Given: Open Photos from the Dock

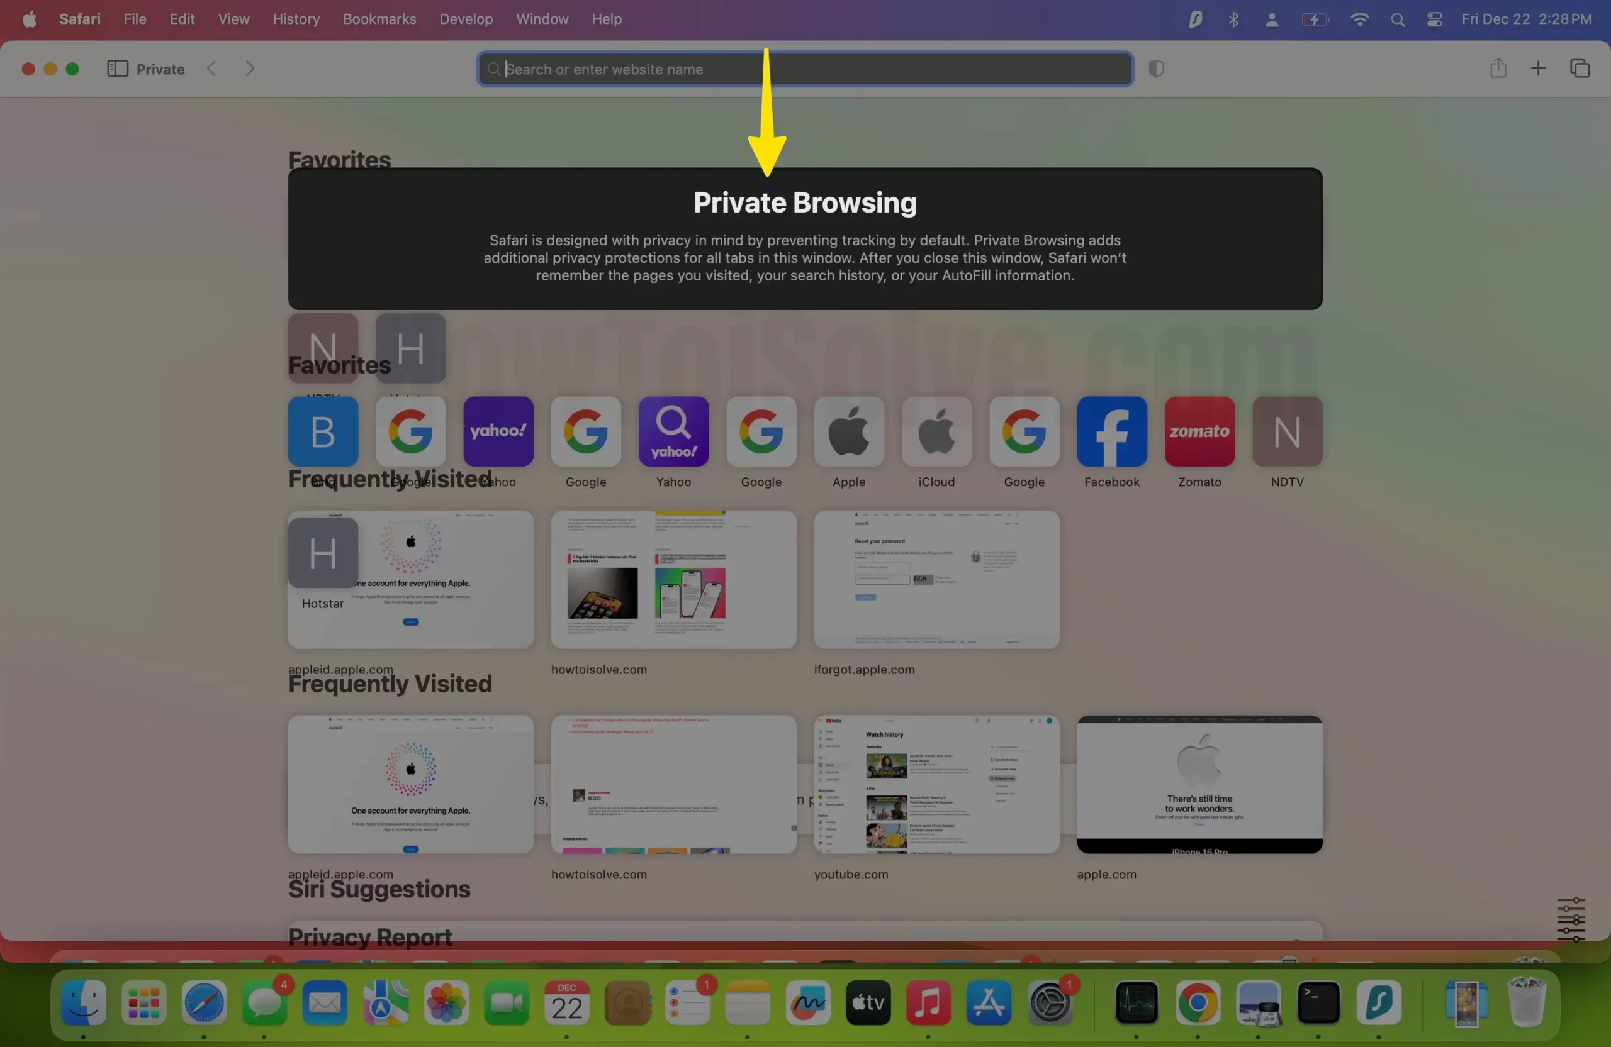Looking at the screenshot, I should tap(446, 1002).
